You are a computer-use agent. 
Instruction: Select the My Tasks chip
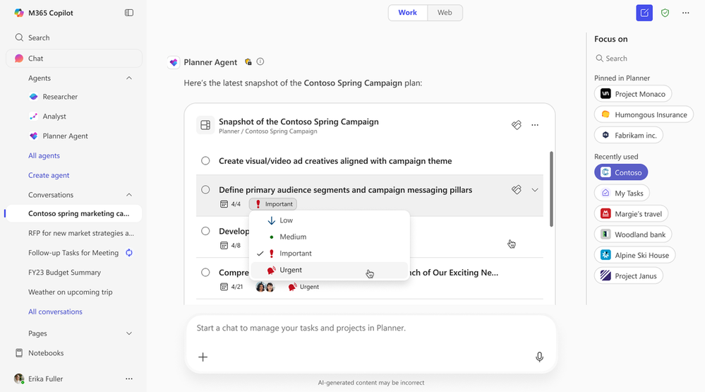[x=622, y=193]
